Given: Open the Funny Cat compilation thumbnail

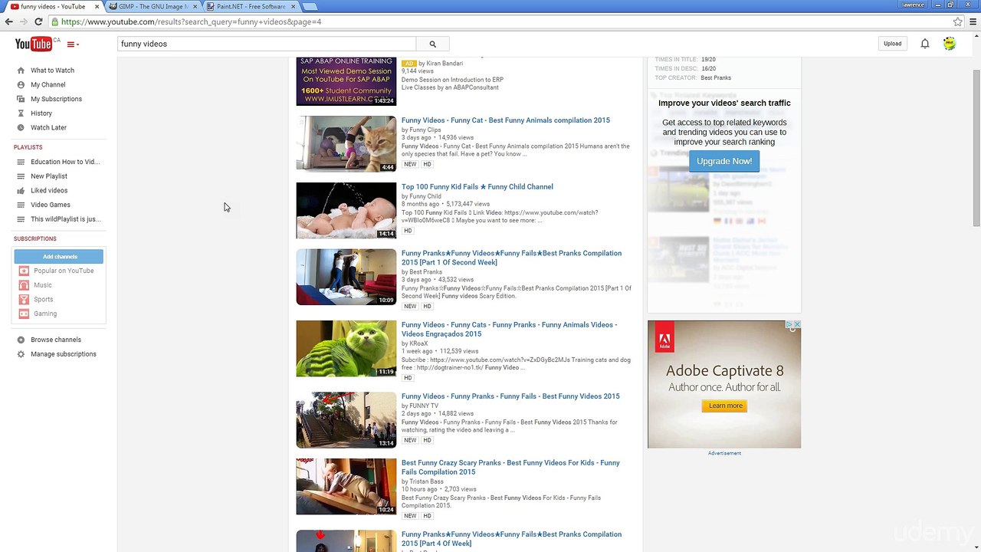Looking at the screenshot, I should tap(346, 144).
